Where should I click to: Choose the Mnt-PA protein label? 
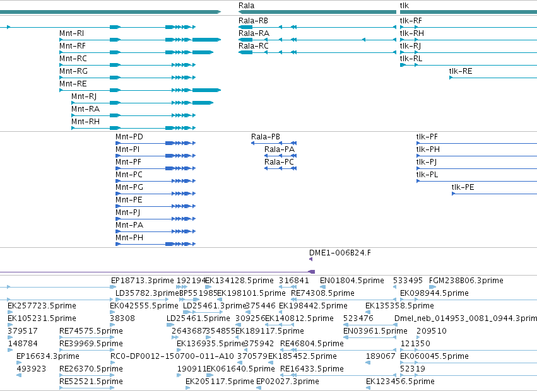(x=129, y=226)
